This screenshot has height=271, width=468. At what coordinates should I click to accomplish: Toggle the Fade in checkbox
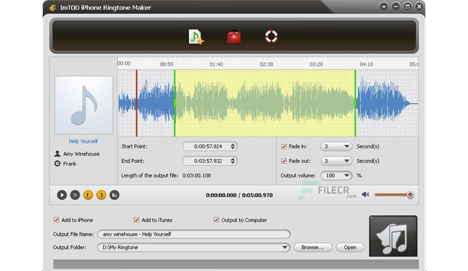point(284,147)
